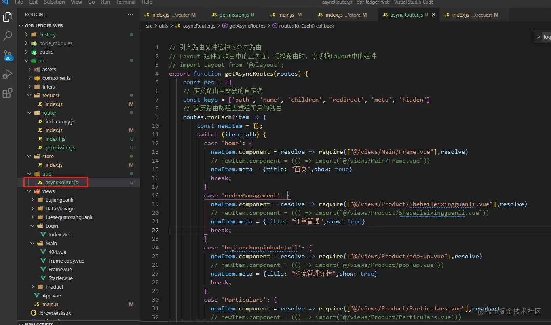Click the VS Code logo icon

6,2
